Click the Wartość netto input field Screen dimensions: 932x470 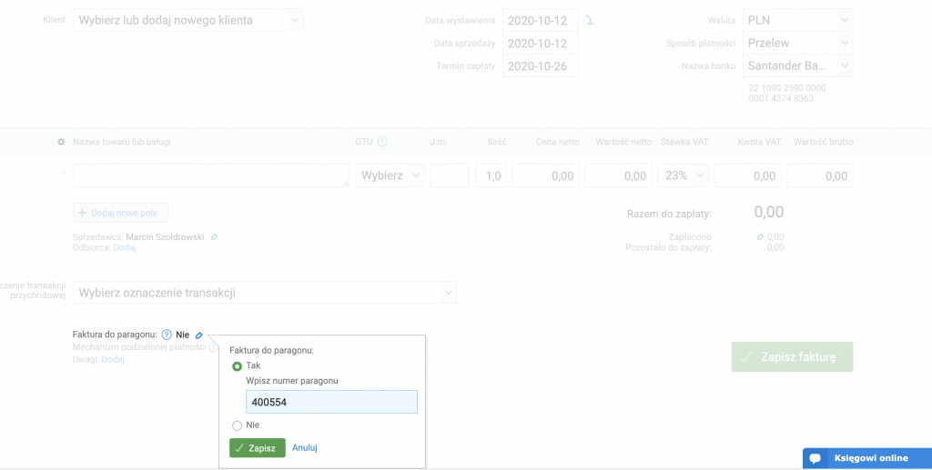tap(618, 175)
